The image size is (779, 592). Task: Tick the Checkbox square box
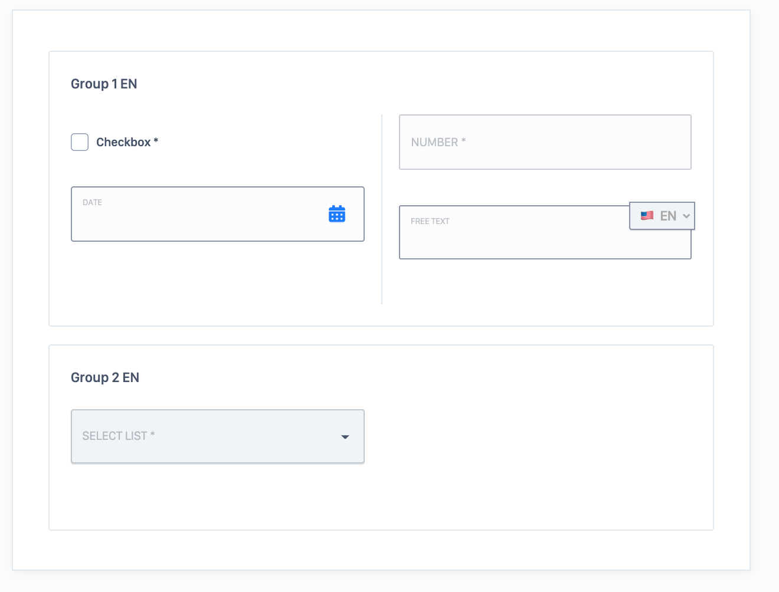80,142
